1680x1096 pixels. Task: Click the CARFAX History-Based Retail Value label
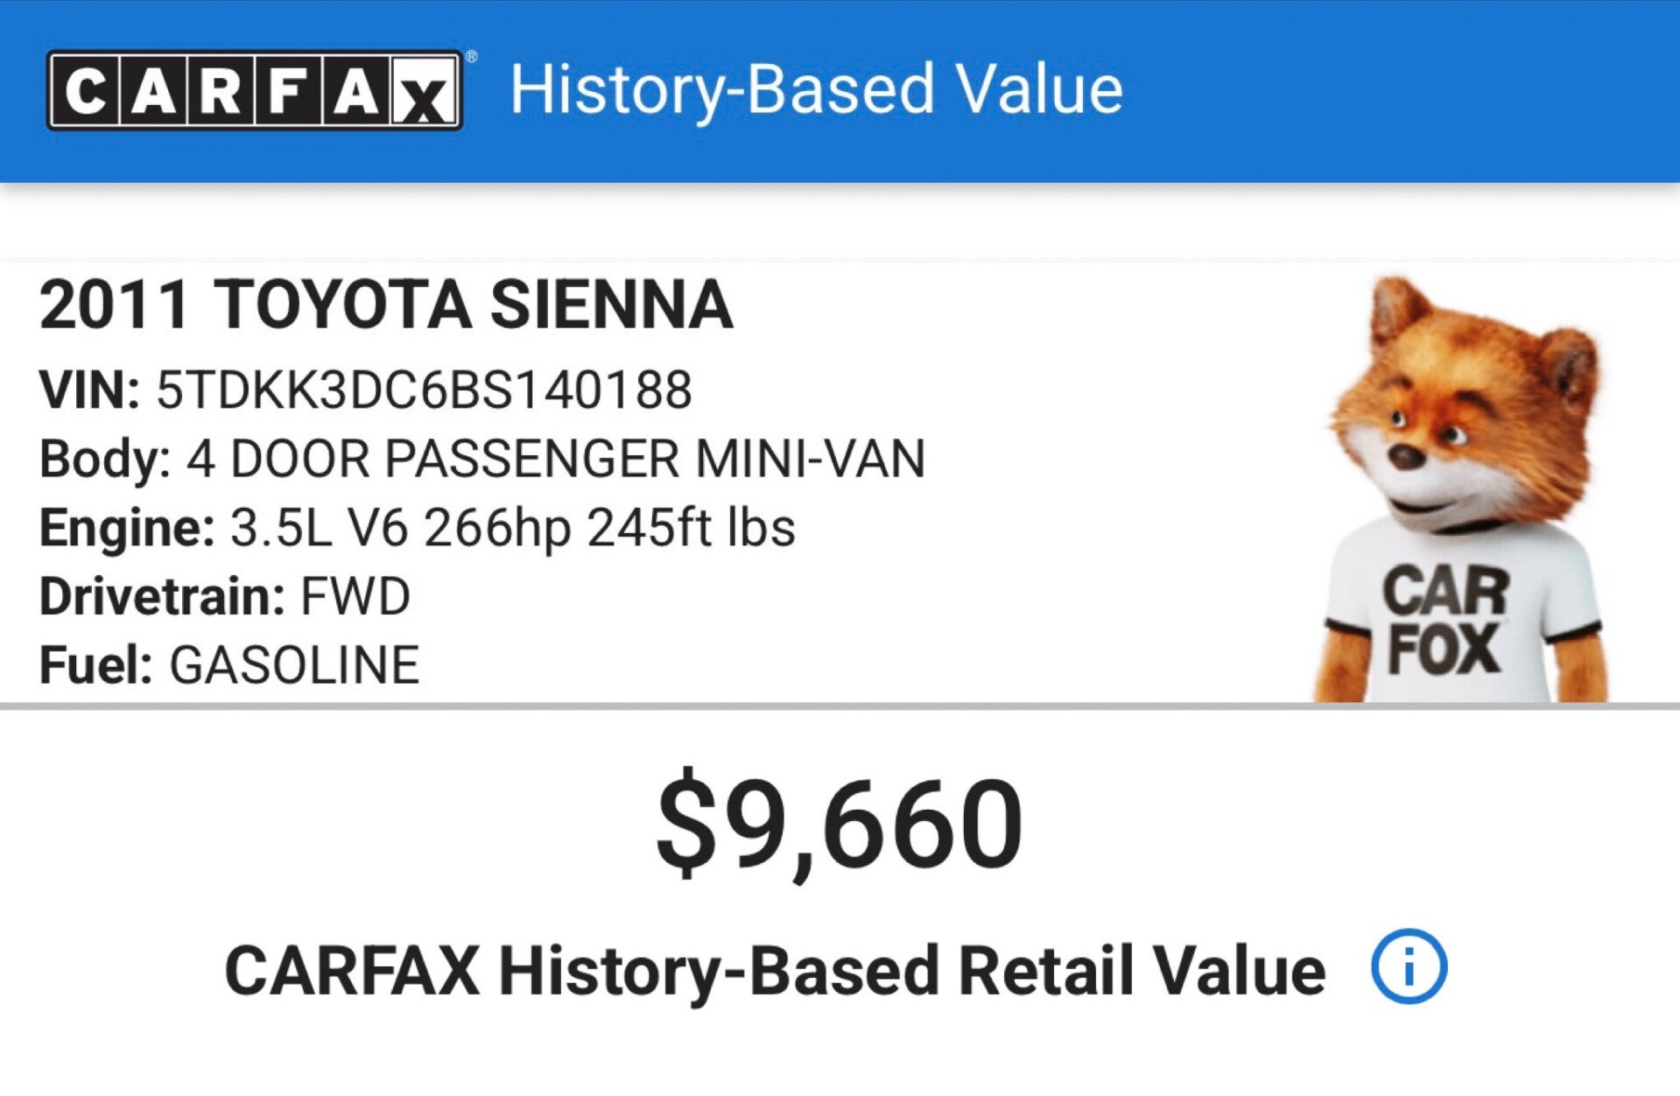click(x=775, y=970)
